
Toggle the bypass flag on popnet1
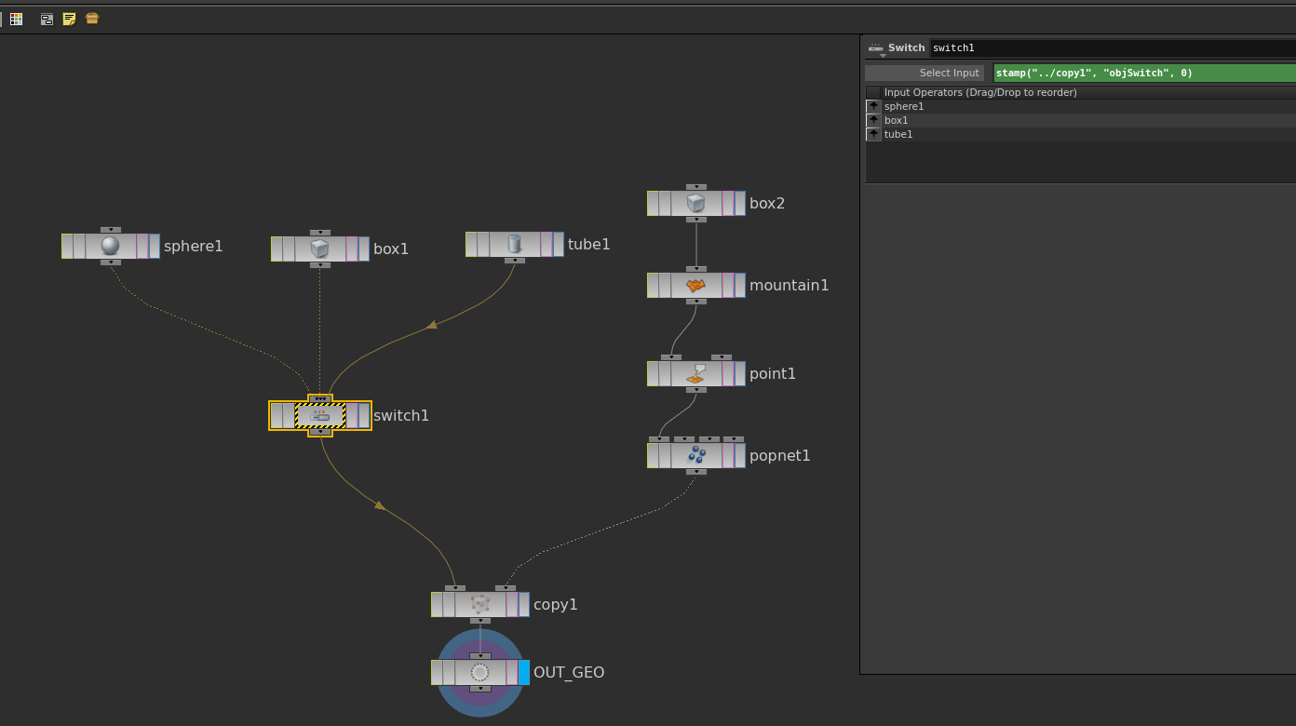653,455
